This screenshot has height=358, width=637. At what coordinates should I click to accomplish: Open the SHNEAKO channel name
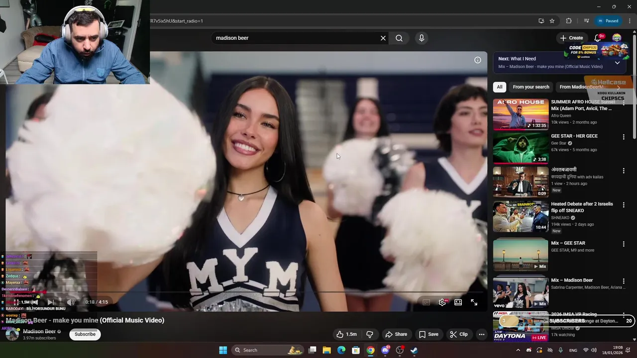coord(560,218)
